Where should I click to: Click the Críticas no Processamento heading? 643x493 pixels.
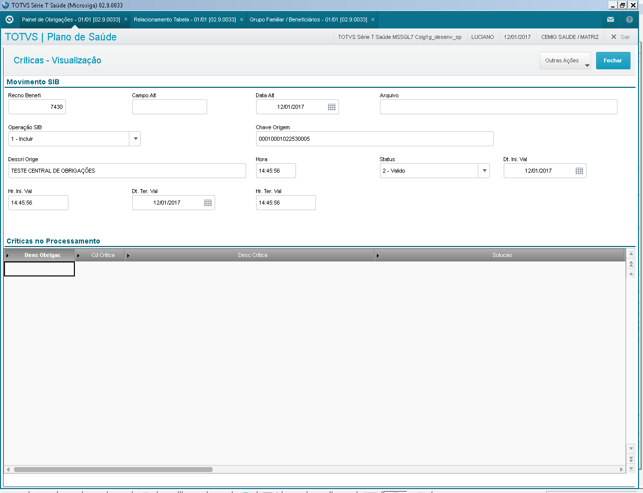pos(53,241)
